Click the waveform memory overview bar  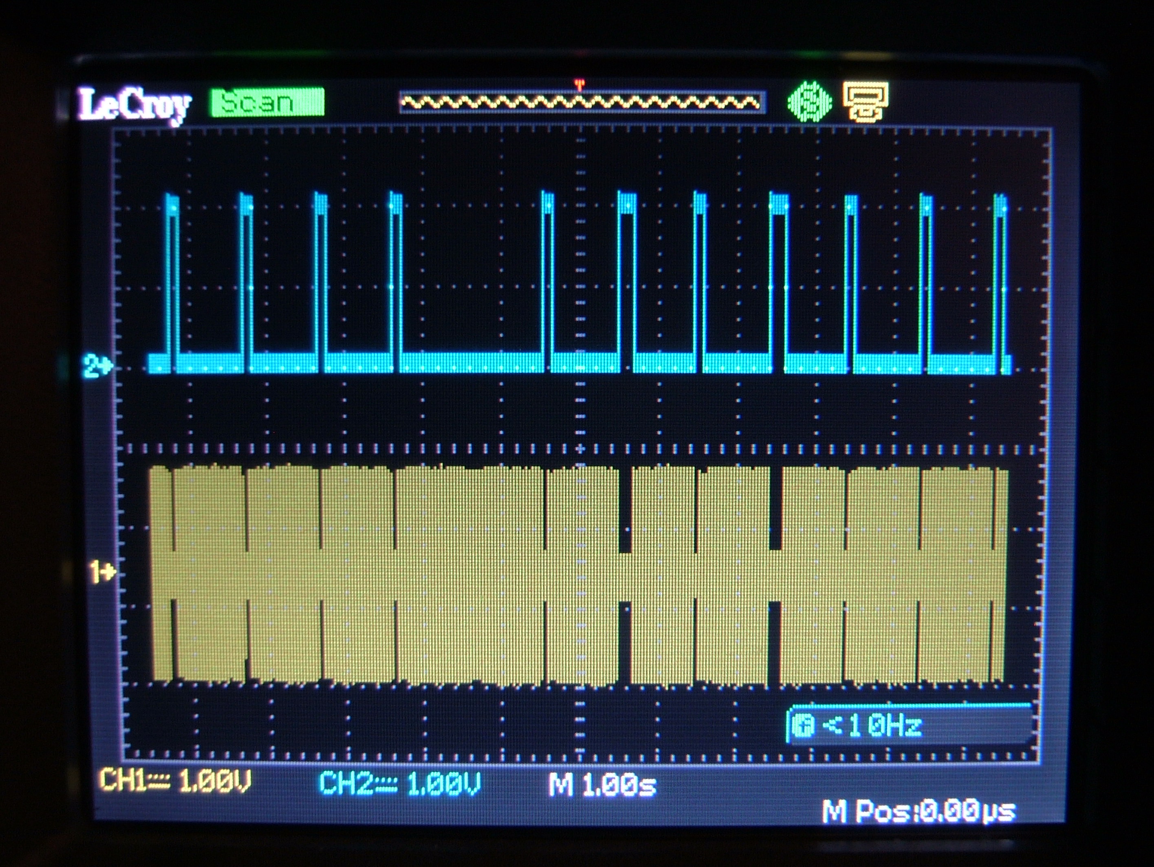pos(582,102)
